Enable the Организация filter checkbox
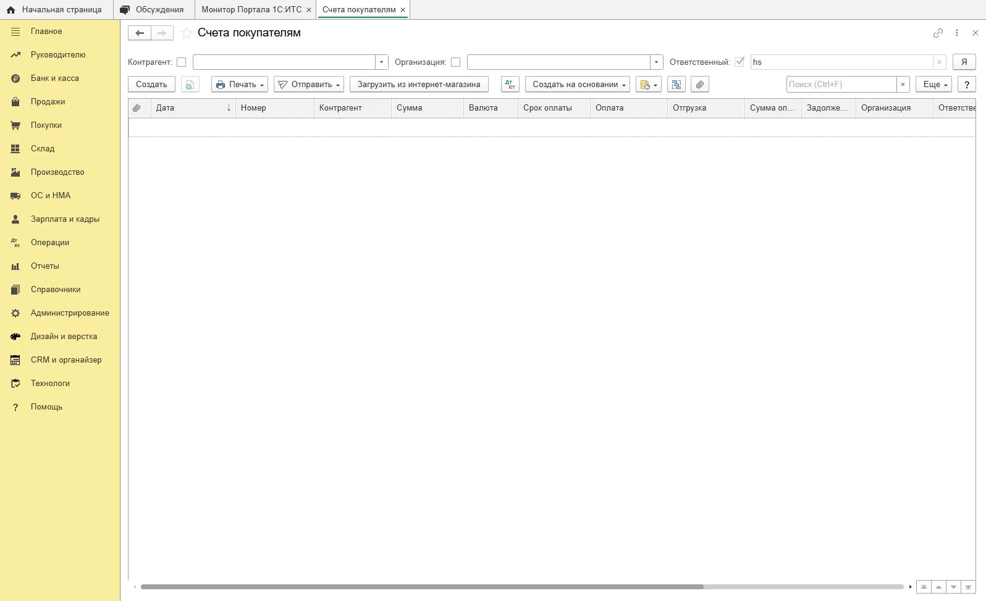This screenshot has height=601, width=986. tap(456, 62)
